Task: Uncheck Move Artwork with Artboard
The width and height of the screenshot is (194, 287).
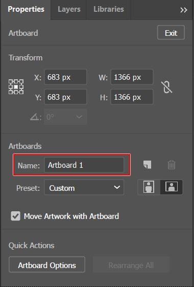Action: 15,216
